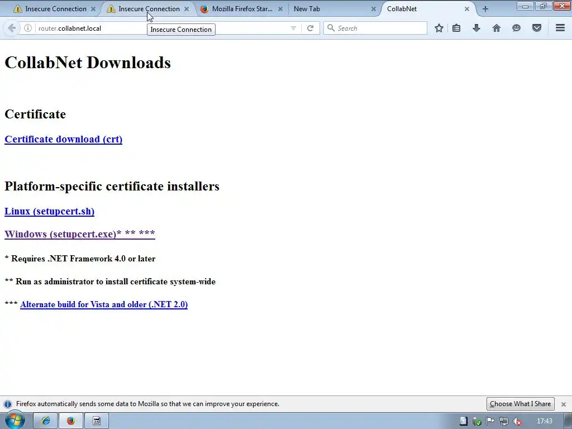Click the document tray icon
This screenshot has height=429, width=572.
(x=463, y=421)
